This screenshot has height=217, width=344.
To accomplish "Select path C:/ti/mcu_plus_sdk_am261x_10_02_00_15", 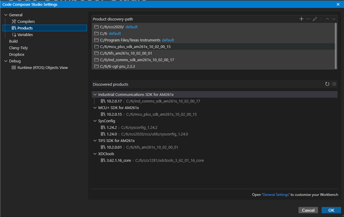I will [x=213, y=47].
